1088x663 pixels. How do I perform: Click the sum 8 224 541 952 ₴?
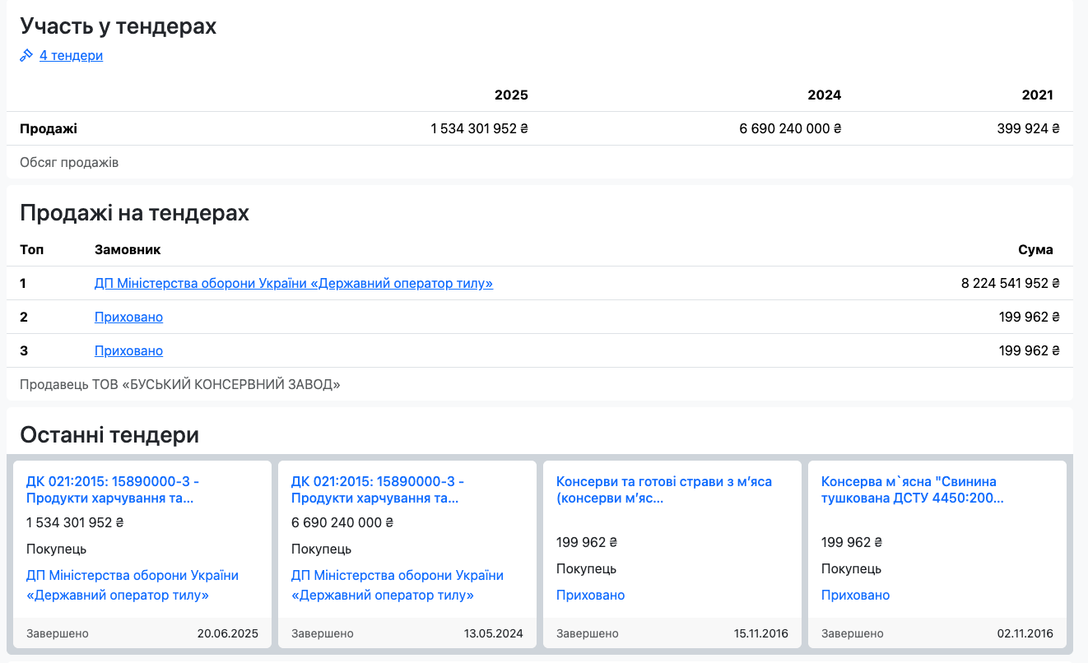click(1011, 283)
